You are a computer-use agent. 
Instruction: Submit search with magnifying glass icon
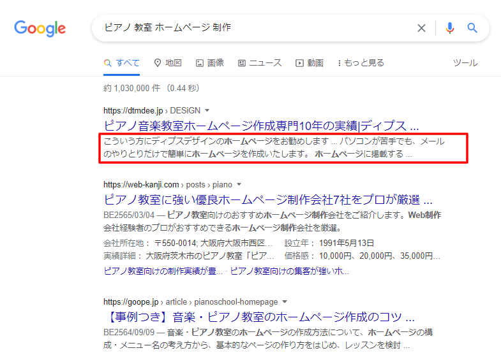[x=472, y=28]
